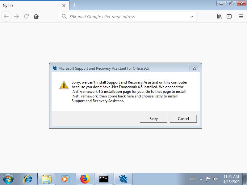Image resolution: width=247 pixels, height=185 pixels.
Task: Open a new tab with the plus button
Action: [74, 5]
